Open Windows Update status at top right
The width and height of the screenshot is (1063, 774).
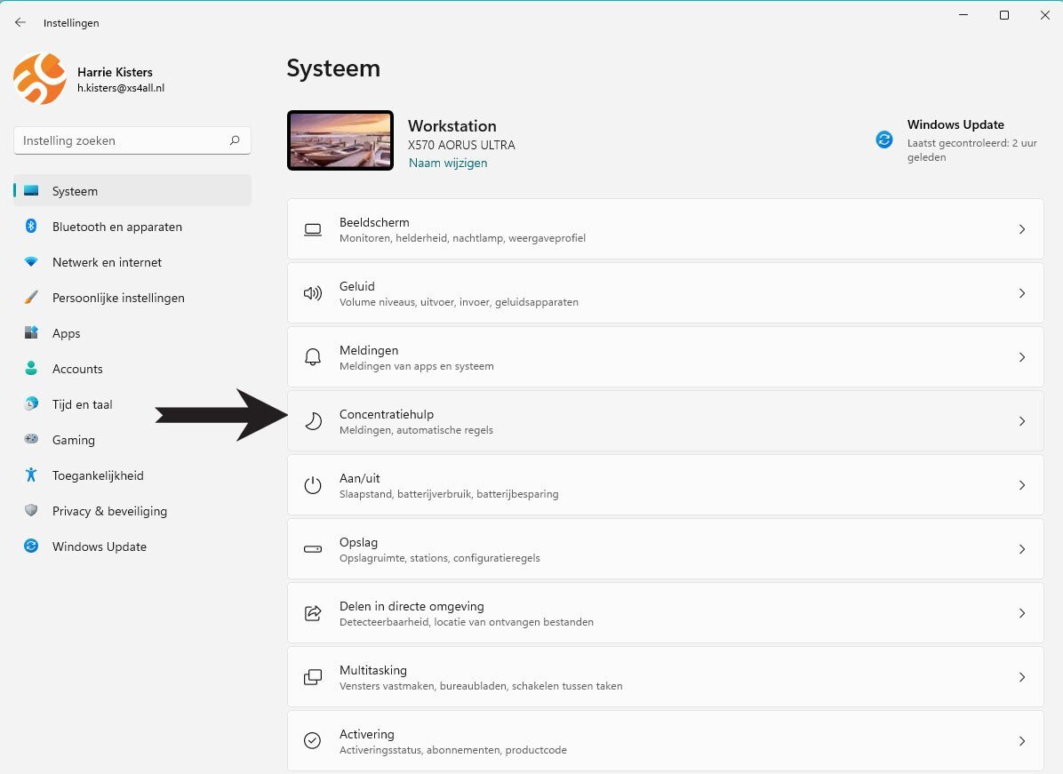(x=955, y=140)
